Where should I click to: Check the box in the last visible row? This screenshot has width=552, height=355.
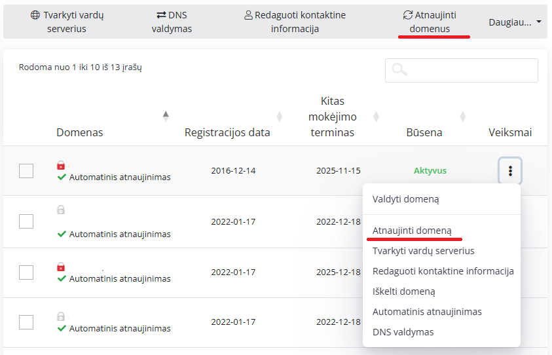(x=26, y=322)
